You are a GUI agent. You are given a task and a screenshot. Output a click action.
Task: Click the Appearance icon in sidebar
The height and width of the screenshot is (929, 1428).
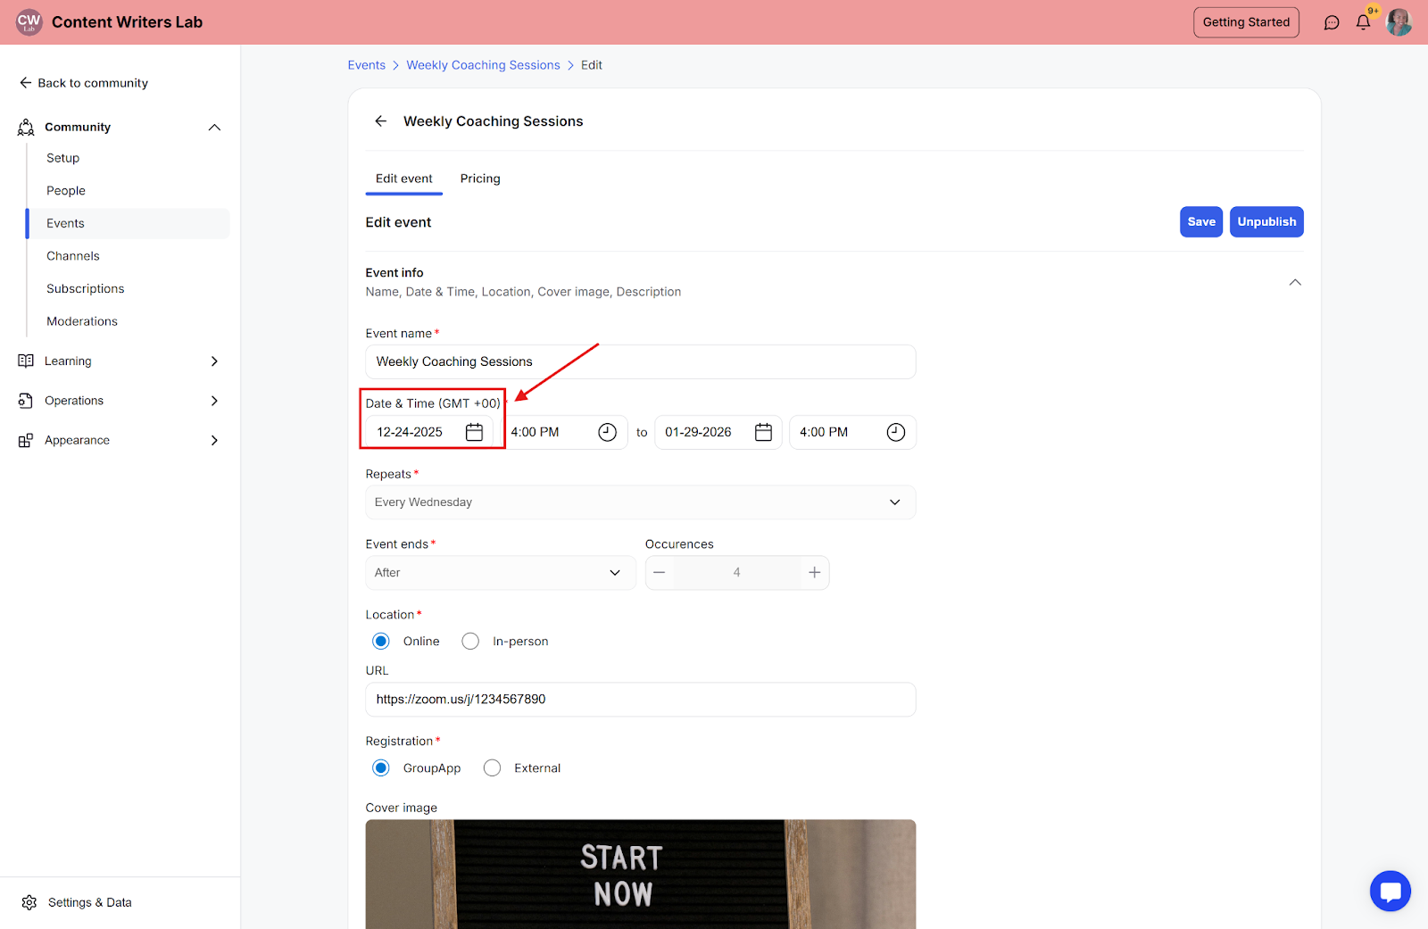26,440
